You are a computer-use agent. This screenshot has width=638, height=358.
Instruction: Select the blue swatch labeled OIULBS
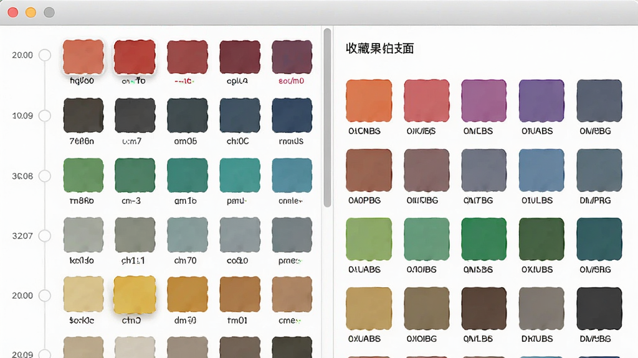pos(541,170)
